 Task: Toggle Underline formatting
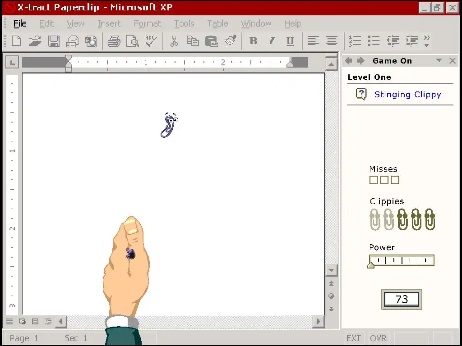(290, 41)
